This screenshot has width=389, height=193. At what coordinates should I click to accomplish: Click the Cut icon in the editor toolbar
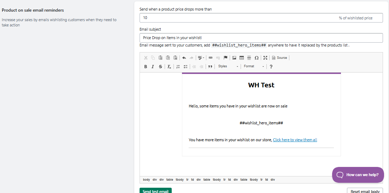pos(146,58)
